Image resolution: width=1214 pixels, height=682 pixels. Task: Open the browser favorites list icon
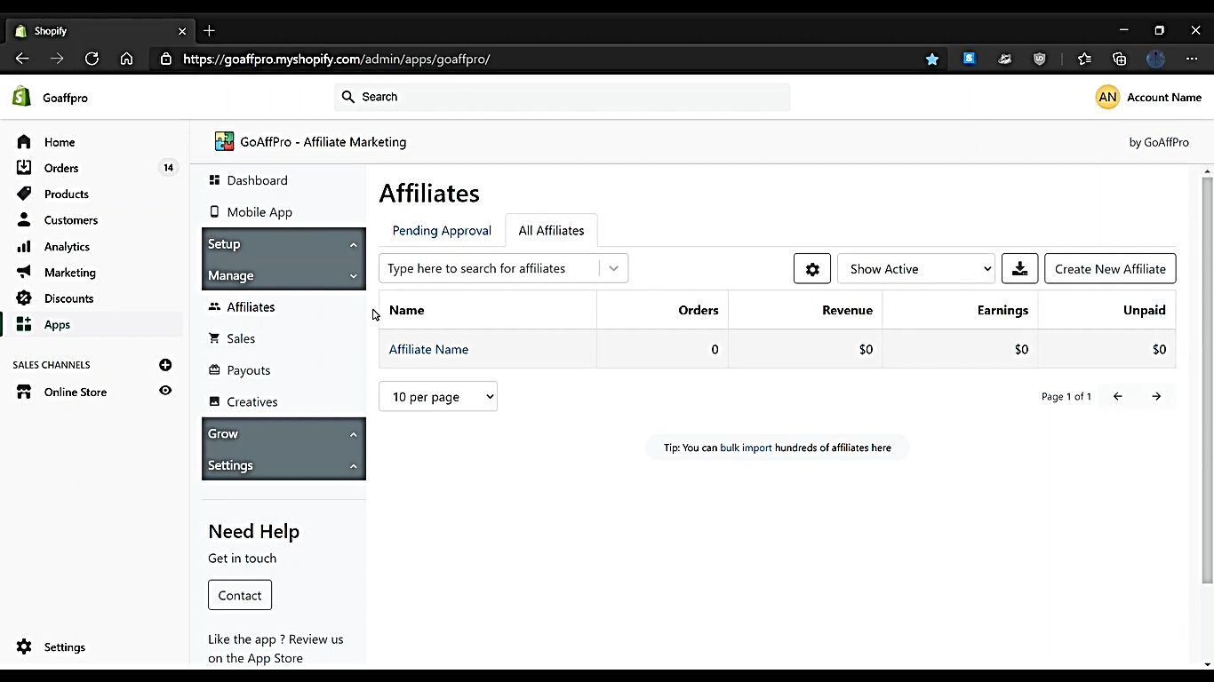click(x=1084, y=59)
